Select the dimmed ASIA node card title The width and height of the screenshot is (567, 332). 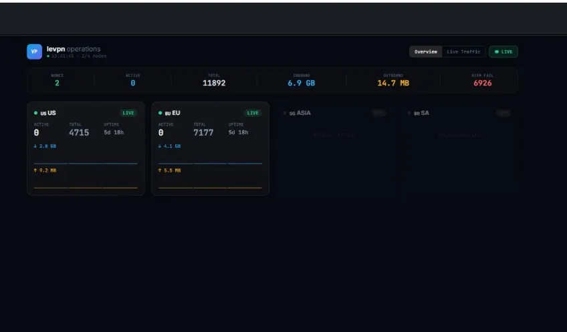pos(300,113)
